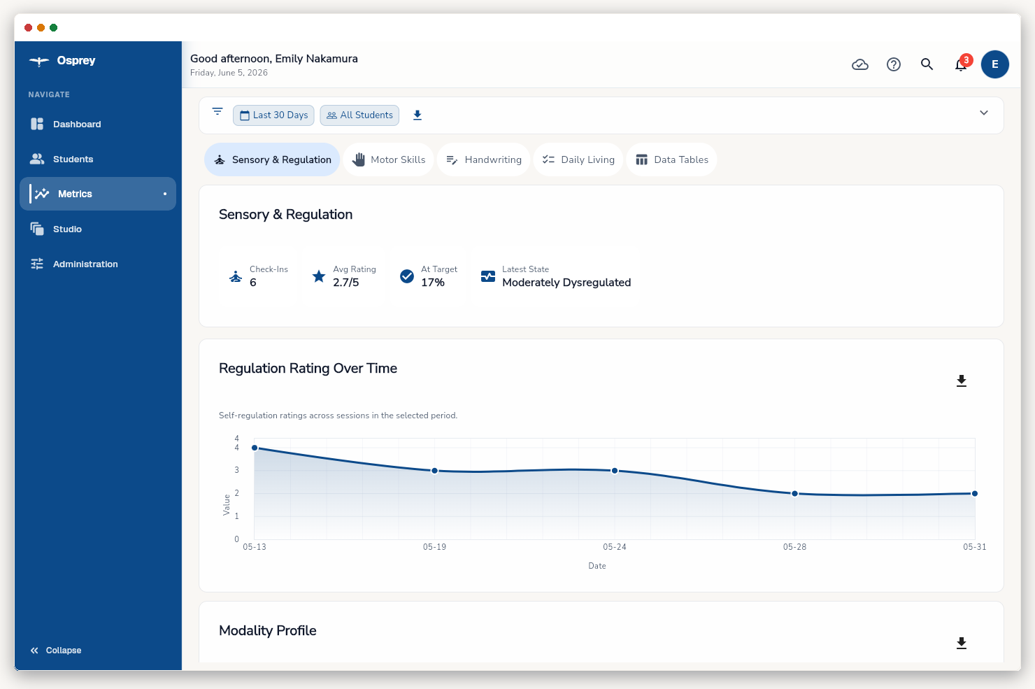
Task: Open the user avatar E menu
Action: [x=995, y=64]
